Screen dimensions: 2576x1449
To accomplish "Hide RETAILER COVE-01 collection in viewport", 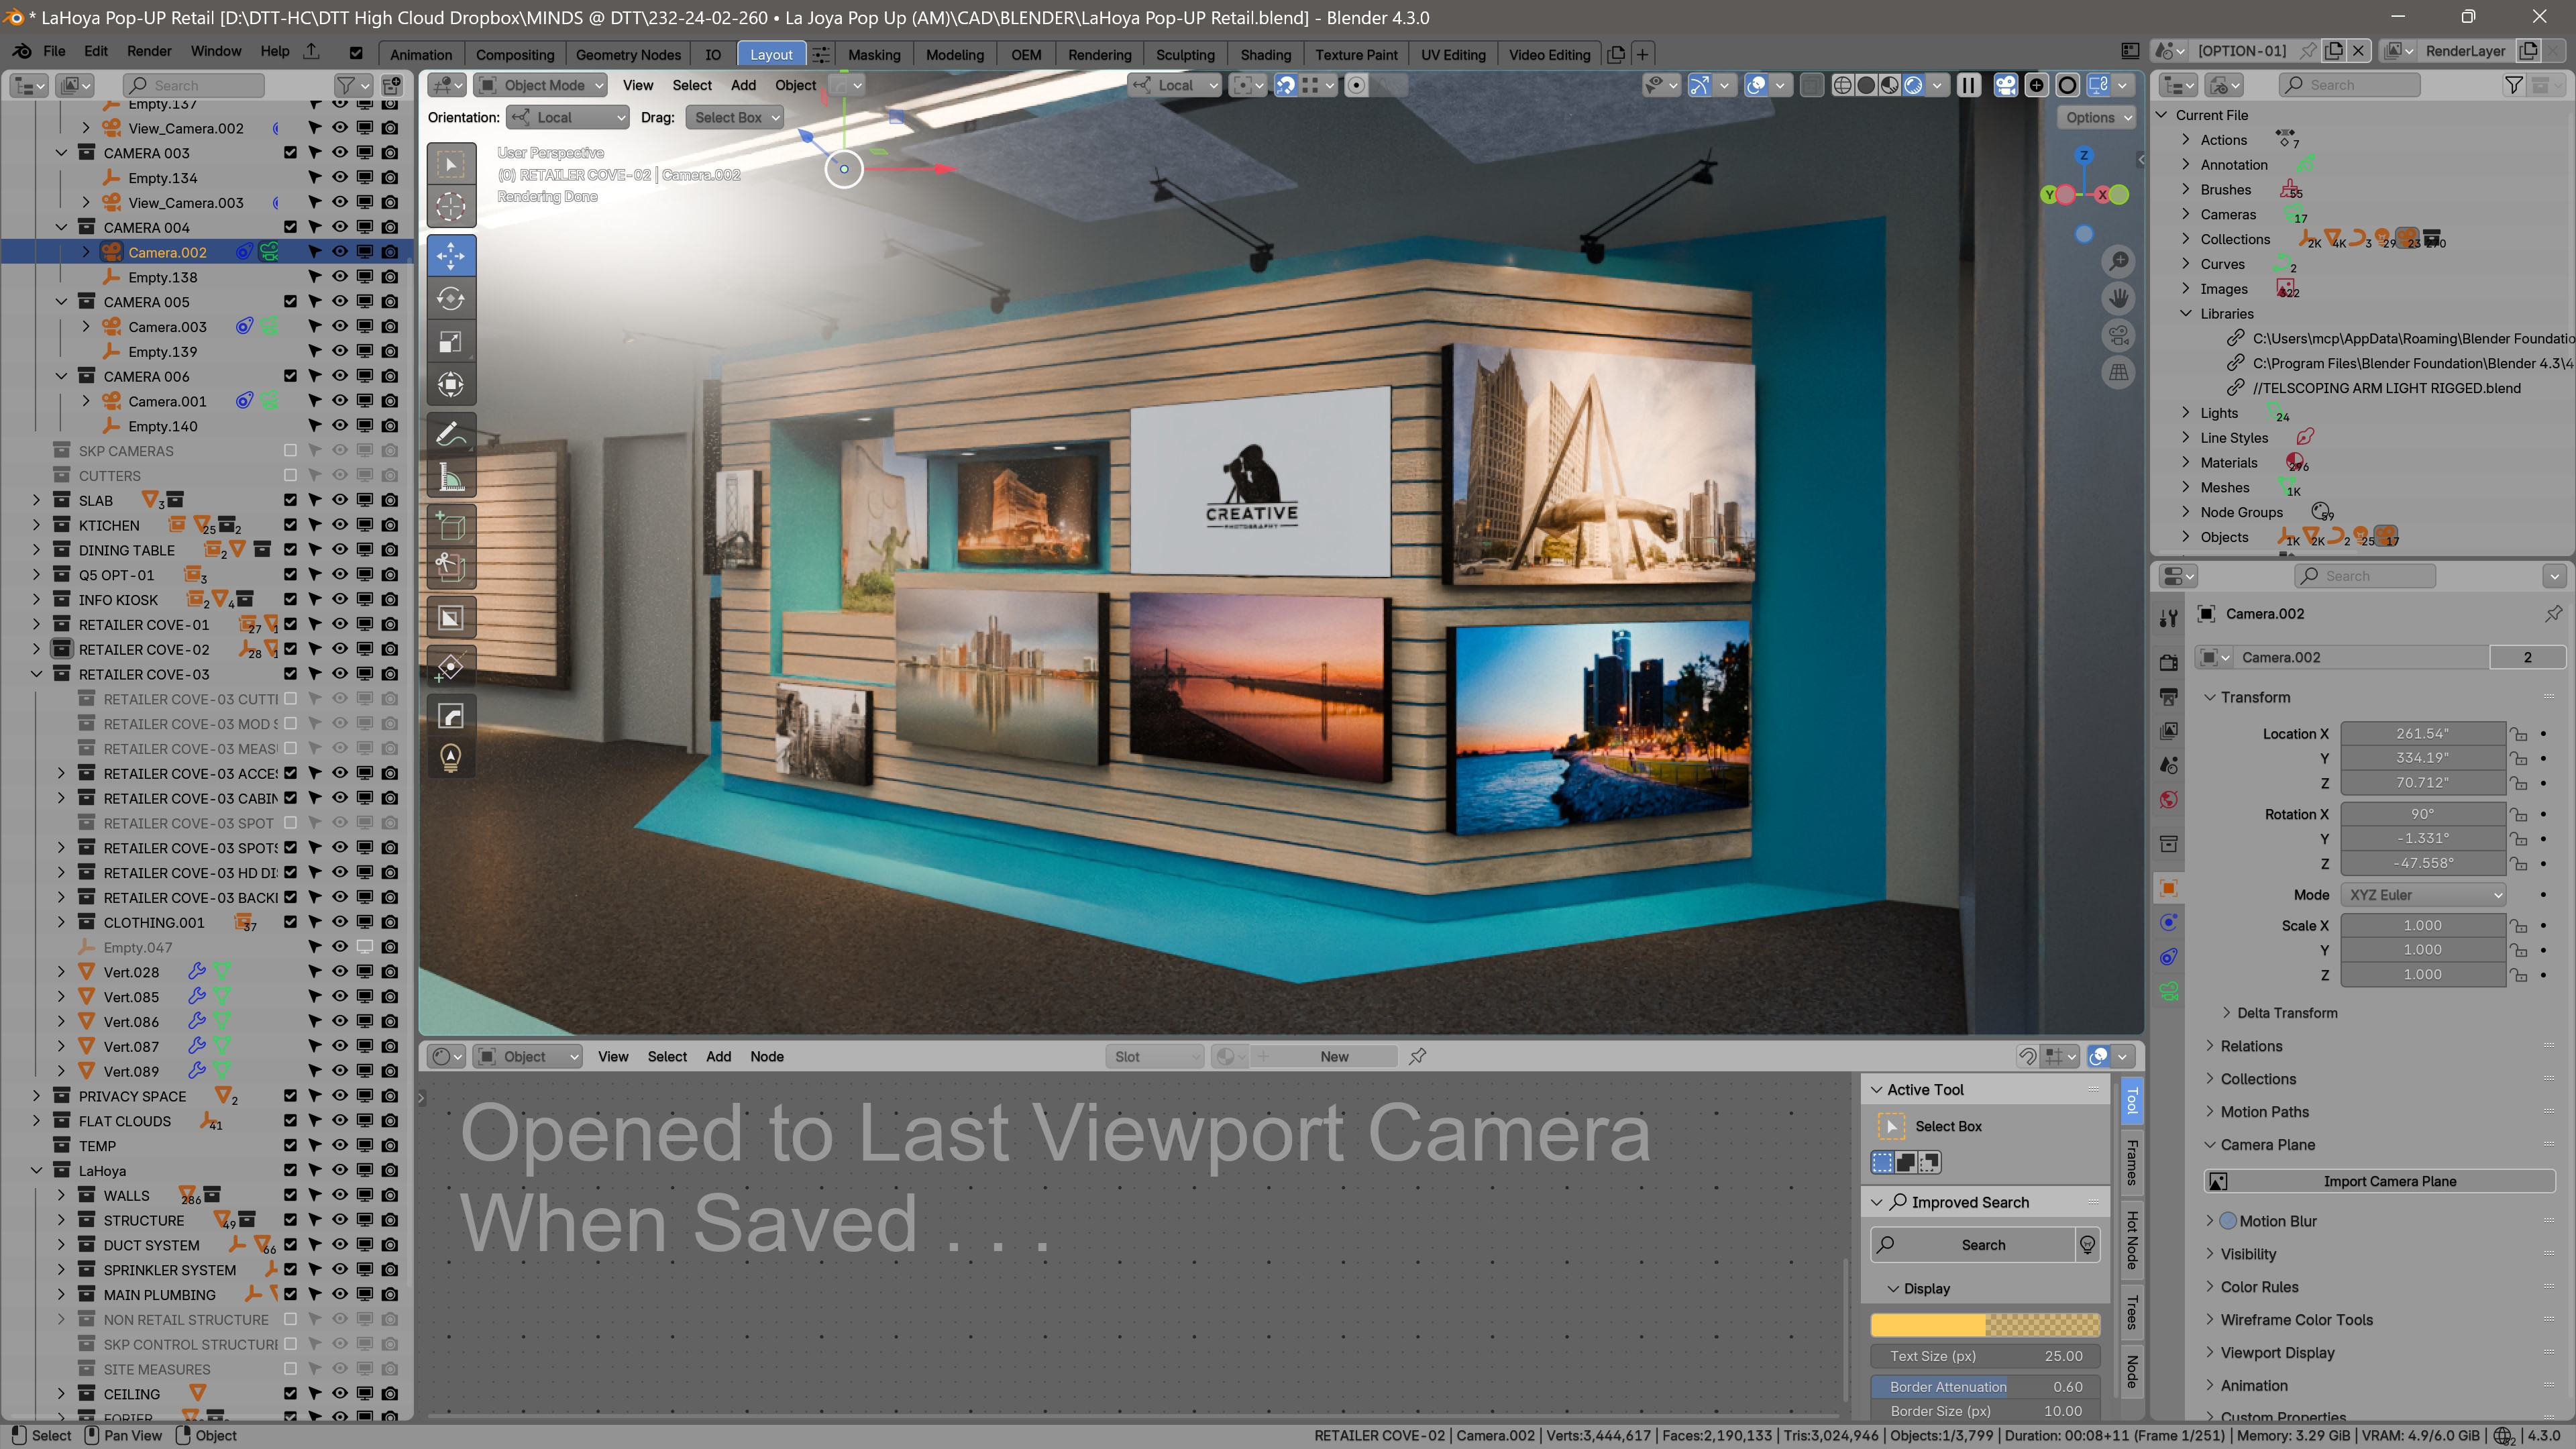I will [340, 624].
